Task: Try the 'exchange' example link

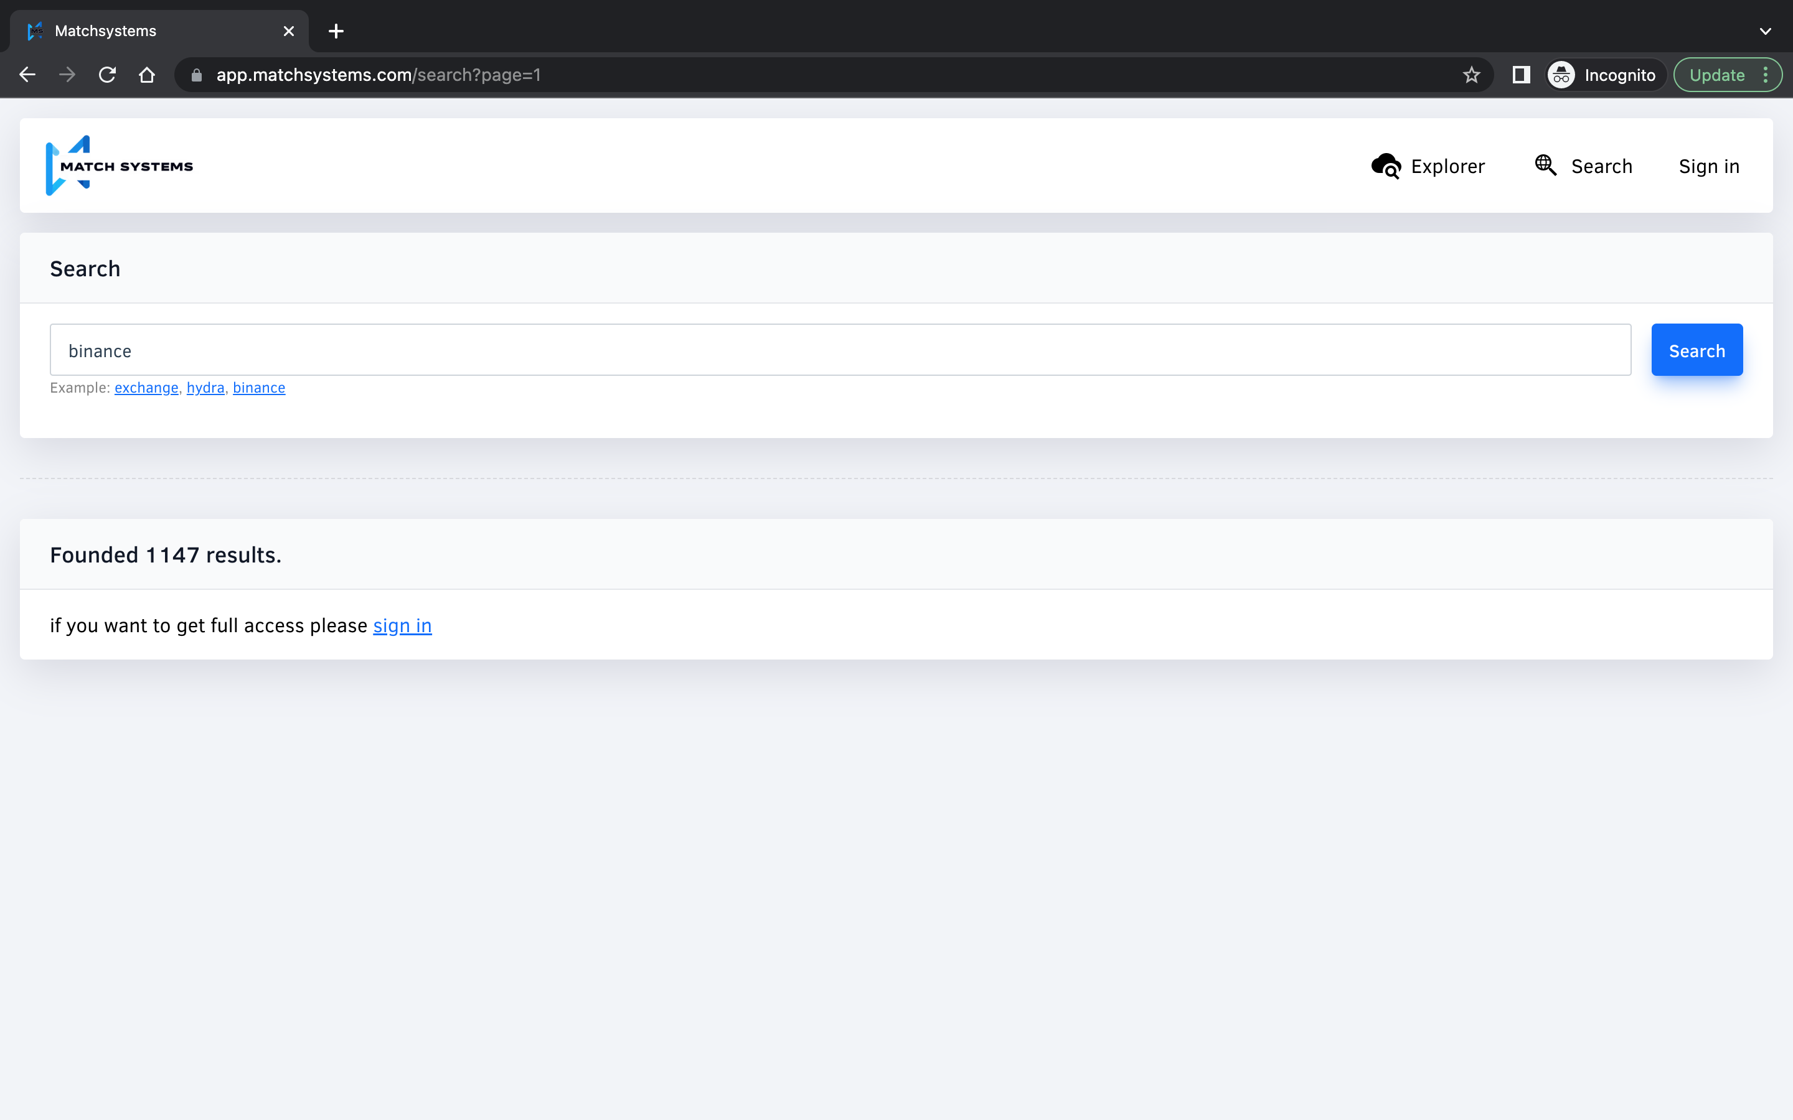Action: pos(146,388)
